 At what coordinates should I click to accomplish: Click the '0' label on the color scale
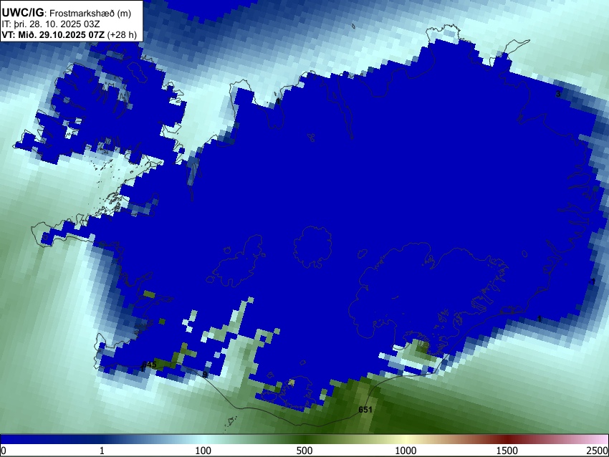[4, 451]
